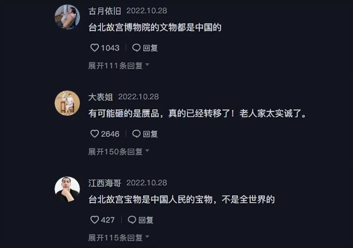This screenshot has width=353, height=248.
Task: Click the 1043 like count
Action: 110,48
